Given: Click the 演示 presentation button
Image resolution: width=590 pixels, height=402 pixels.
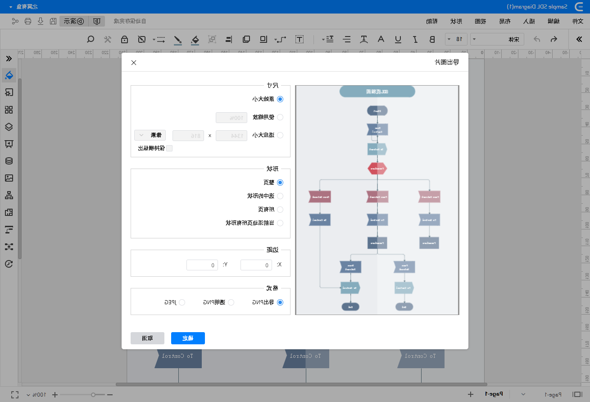Looking at the screenshot, I should (x=73, y=21).
